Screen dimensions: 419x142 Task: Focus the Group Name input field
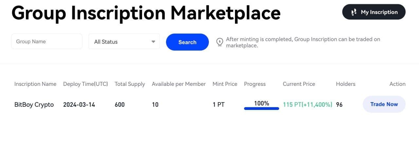pos(47,42)
